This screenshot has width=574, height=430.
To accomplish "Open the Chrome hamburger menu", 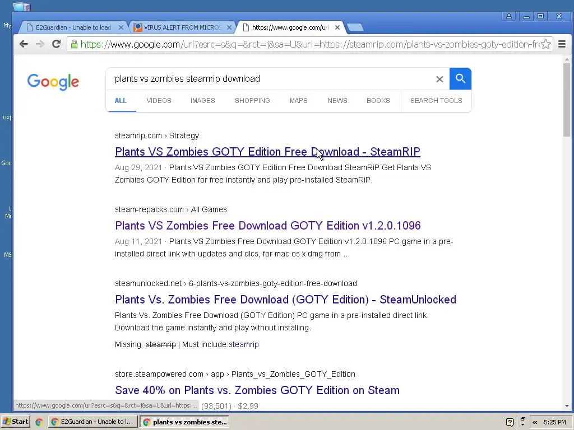I will click(x=562, y=44).
